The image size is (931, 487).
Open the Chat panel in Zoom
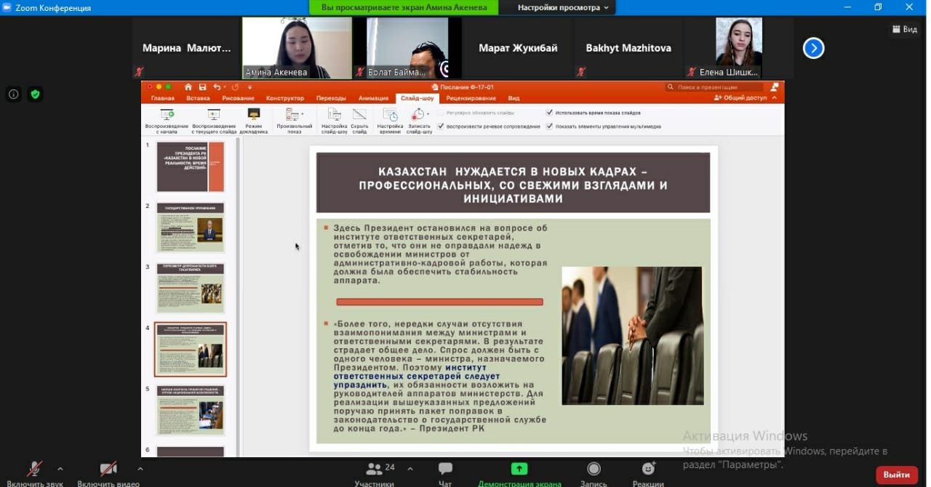(445, 470)
